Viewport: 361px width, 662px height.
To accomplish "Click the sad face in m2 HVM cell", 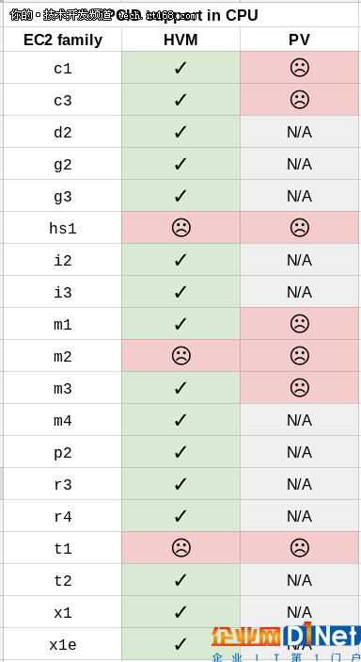I will [x=181, y=356].
